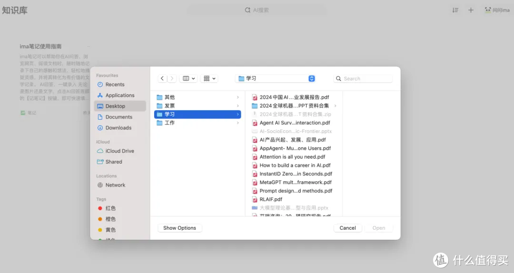Select InstantID Zero...in Seconds.pdf
The width and height of the screenshot is (514, 273).
(294, 174)
